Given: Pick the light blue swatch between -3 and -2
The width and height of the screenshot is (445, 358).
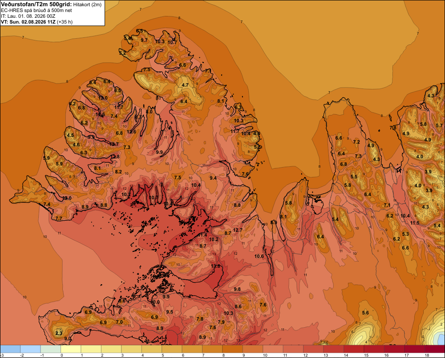Looking at the screenshot, I should (x=10, y=349).
